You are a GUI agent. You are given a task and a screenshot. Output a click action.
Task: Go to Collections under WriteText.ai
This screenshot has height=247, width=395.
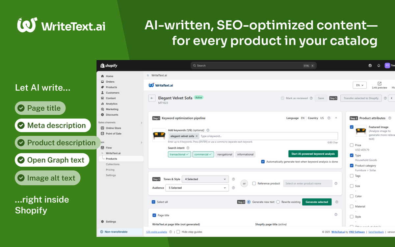tap(113, 164)
